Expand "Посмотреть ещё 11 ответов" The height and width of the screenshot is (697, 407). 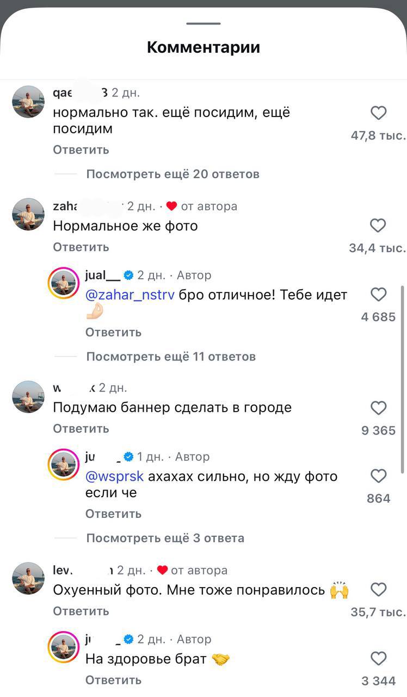point(171,357)
